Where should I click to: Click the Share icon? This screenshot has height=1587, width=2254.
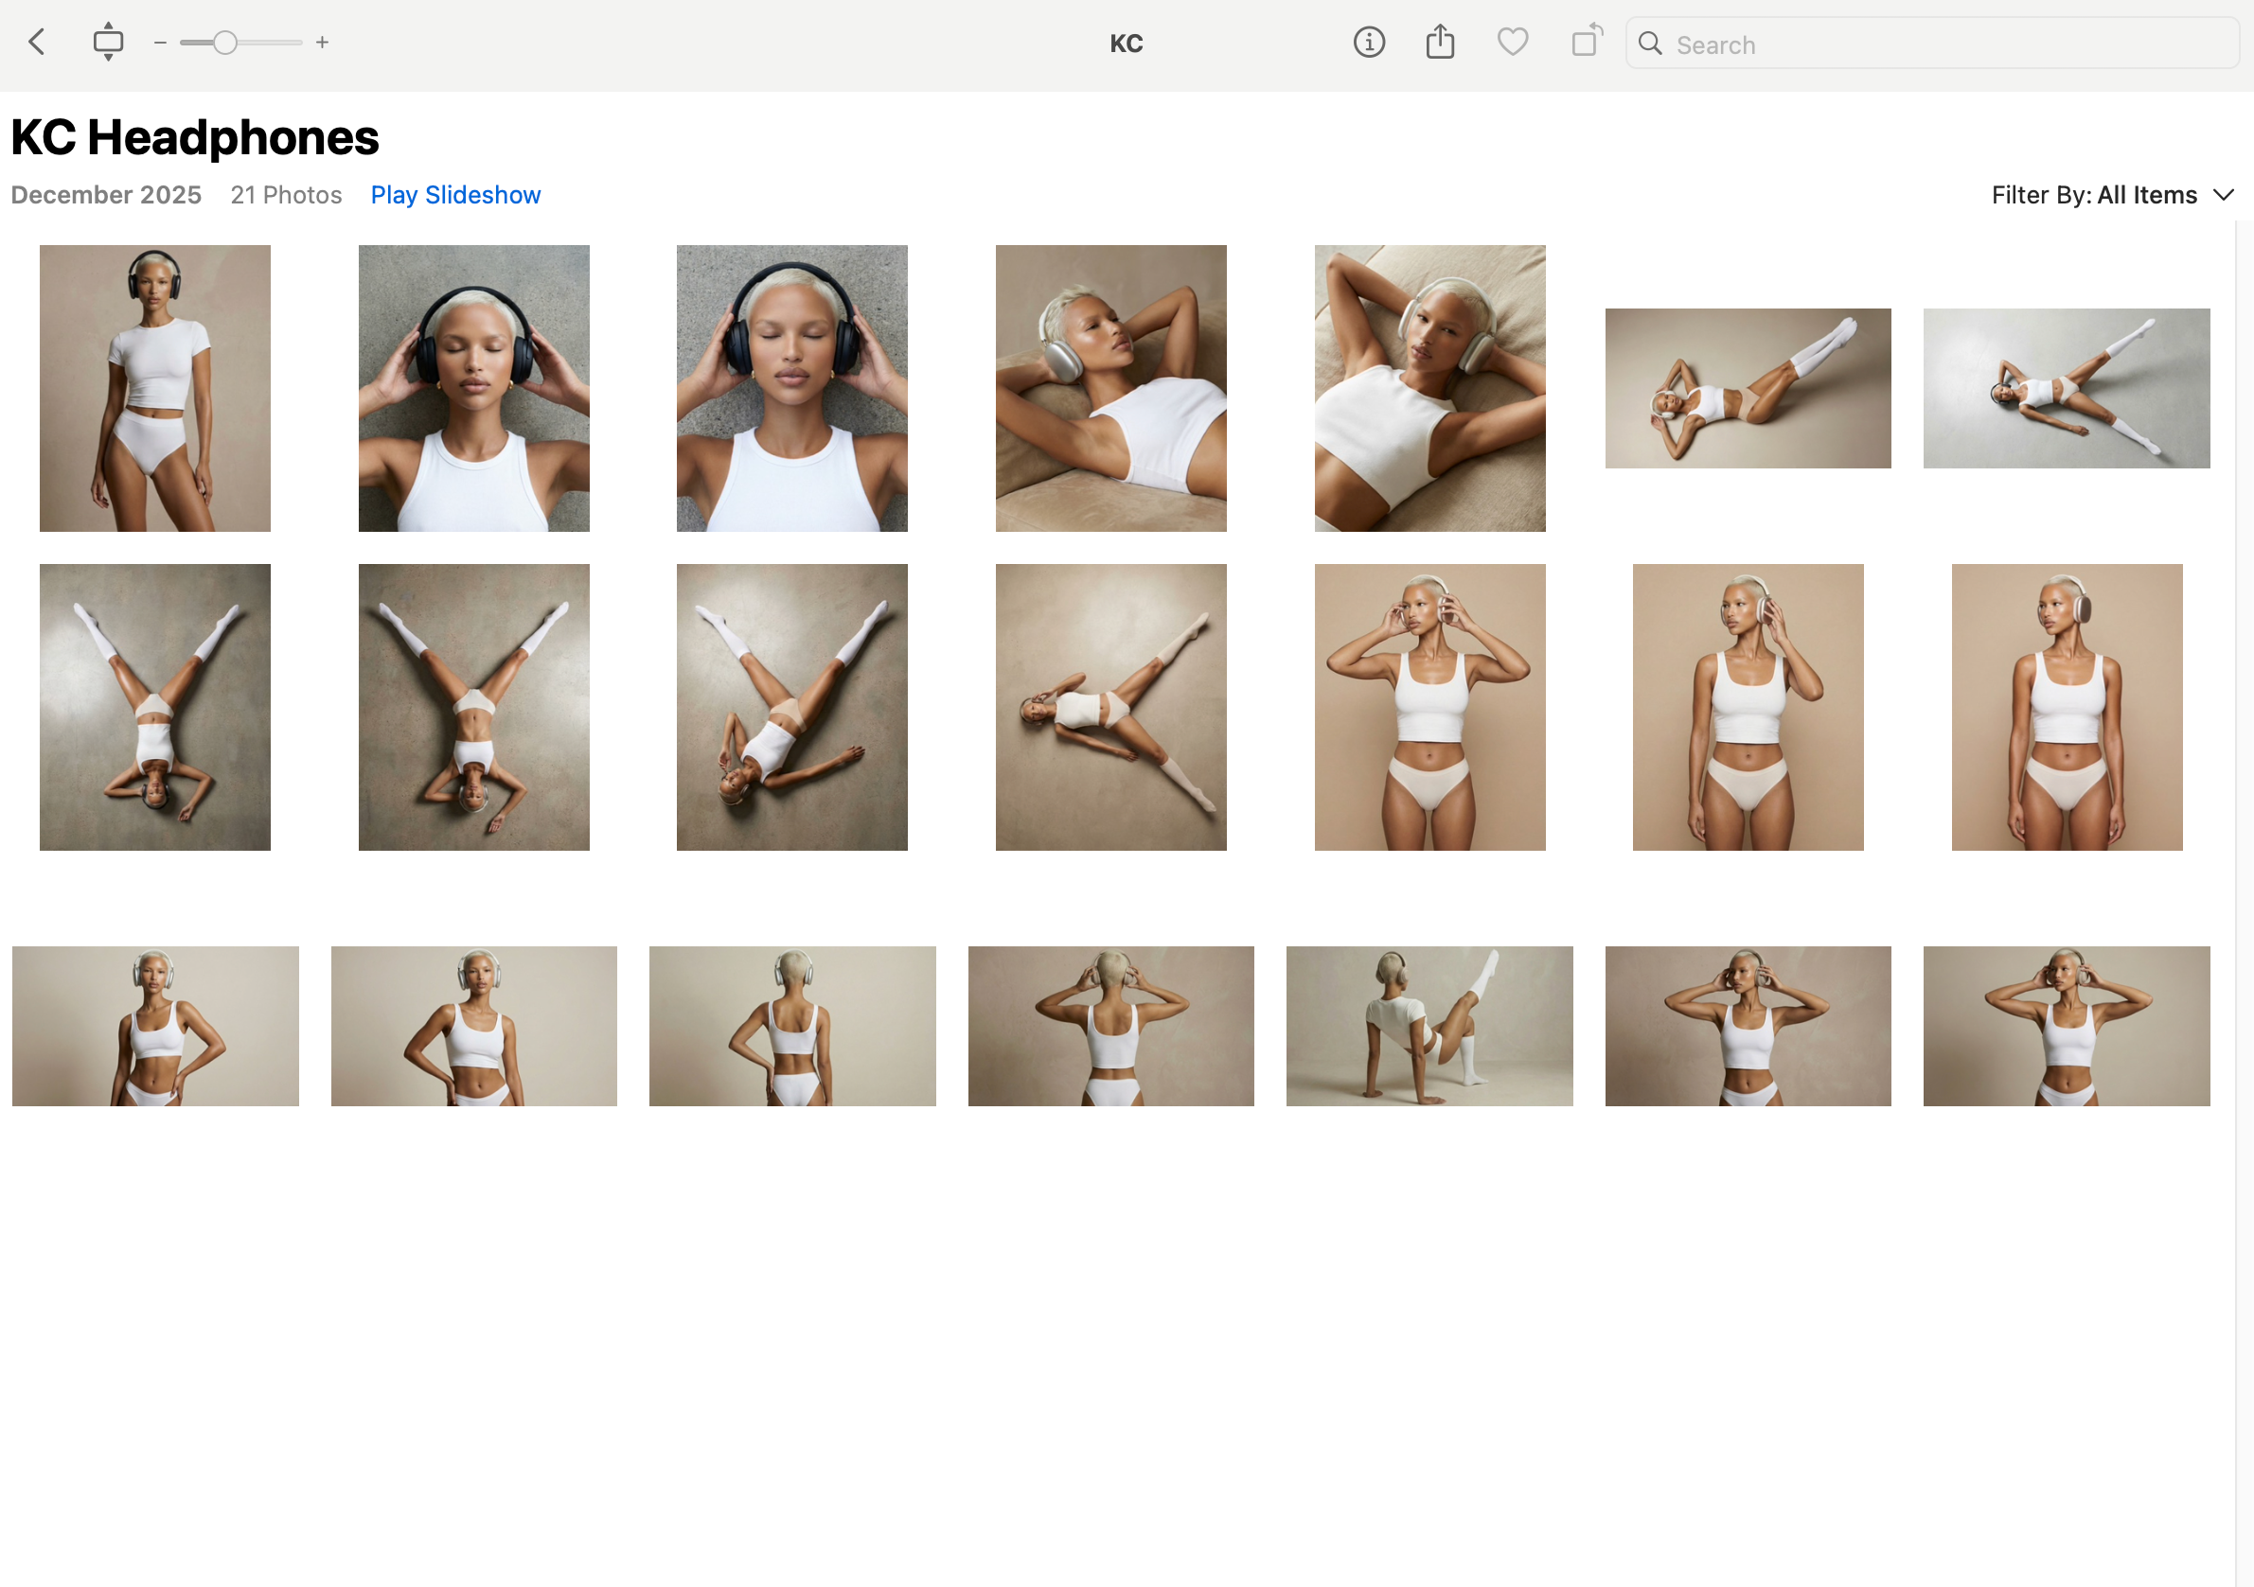point(1439,42)
